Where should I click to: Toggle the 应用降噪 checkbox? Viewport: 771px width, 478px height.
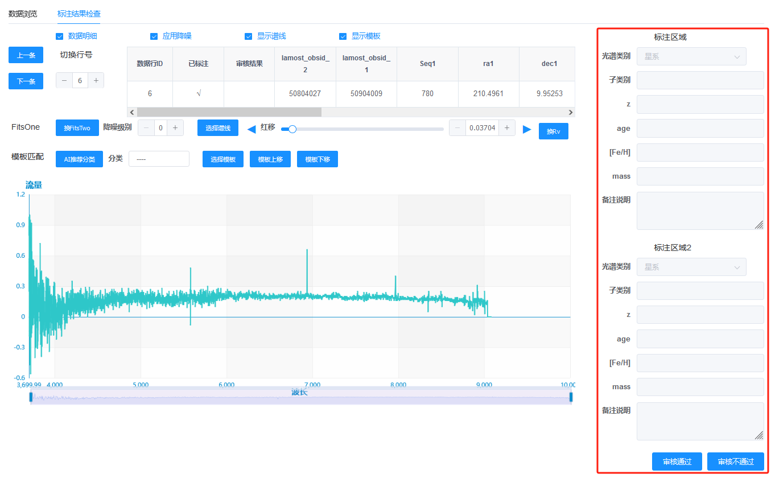pos(154,36)
